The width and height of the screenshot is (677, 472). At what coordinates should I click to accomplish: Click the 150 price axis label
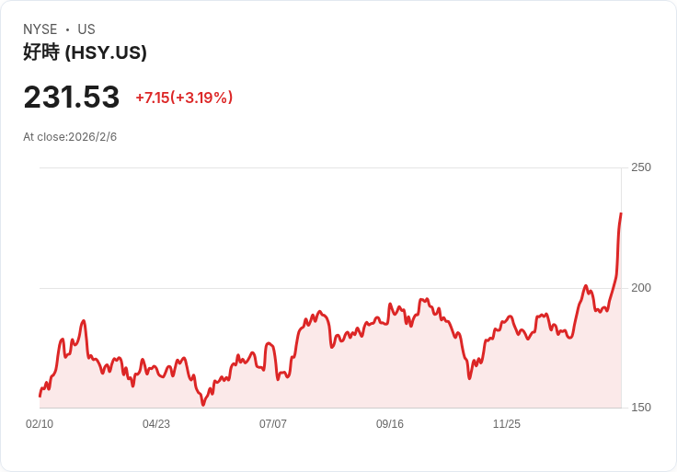click(641, 408)
